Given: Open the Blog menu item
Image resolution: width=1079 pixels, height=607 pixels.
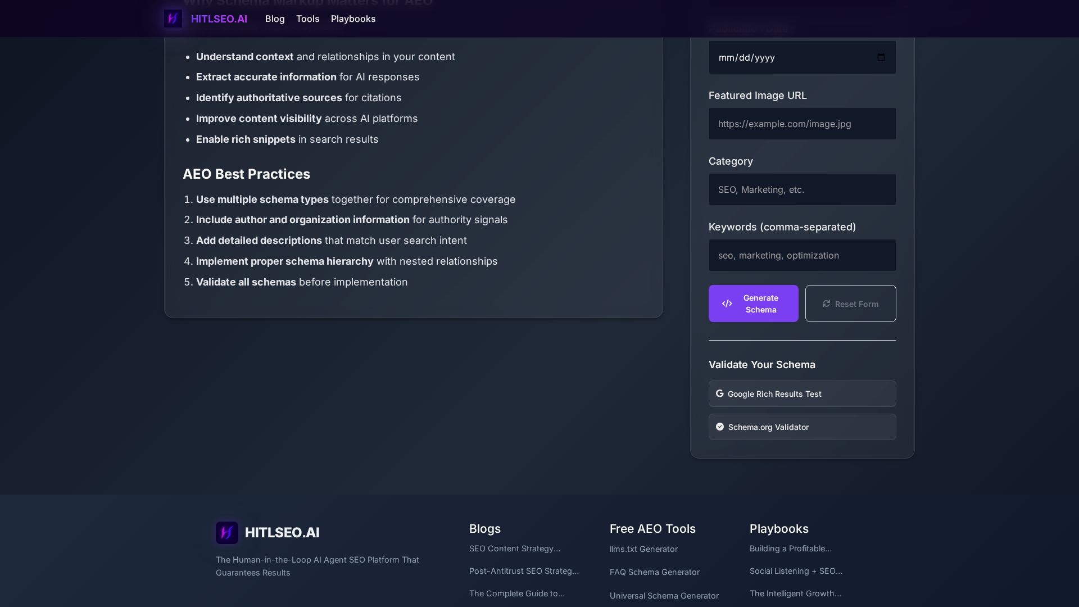Looking at the screenshot, I should point(275,19).
